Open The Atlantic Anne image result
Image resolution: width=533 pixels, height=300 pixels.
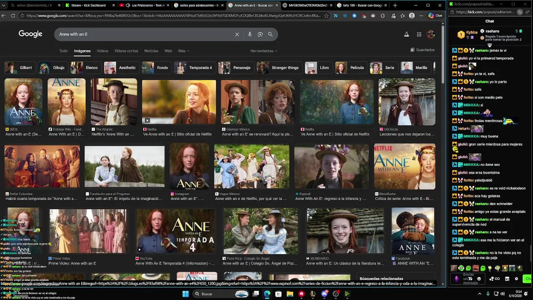click(x=114, y=102)
